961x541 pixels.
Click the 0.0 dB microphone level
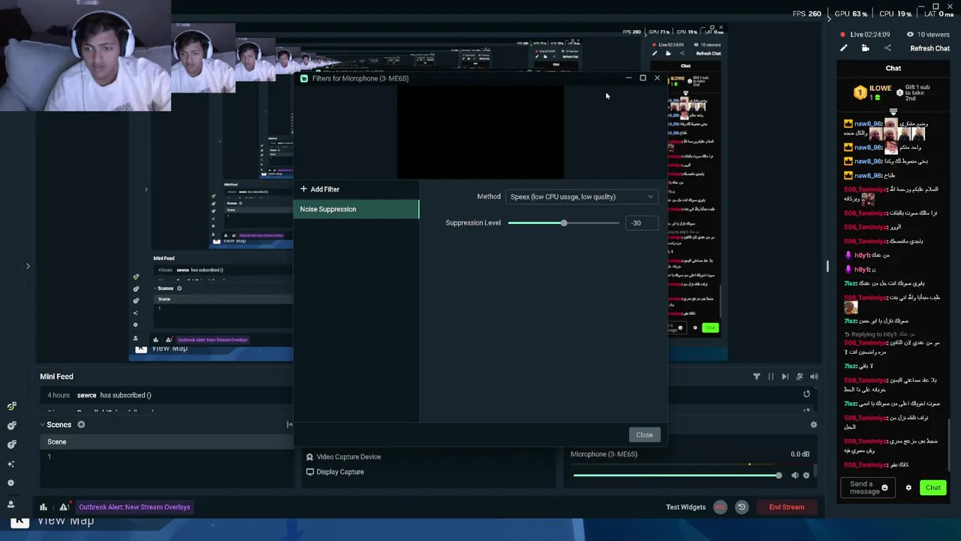tap(800, 455)
